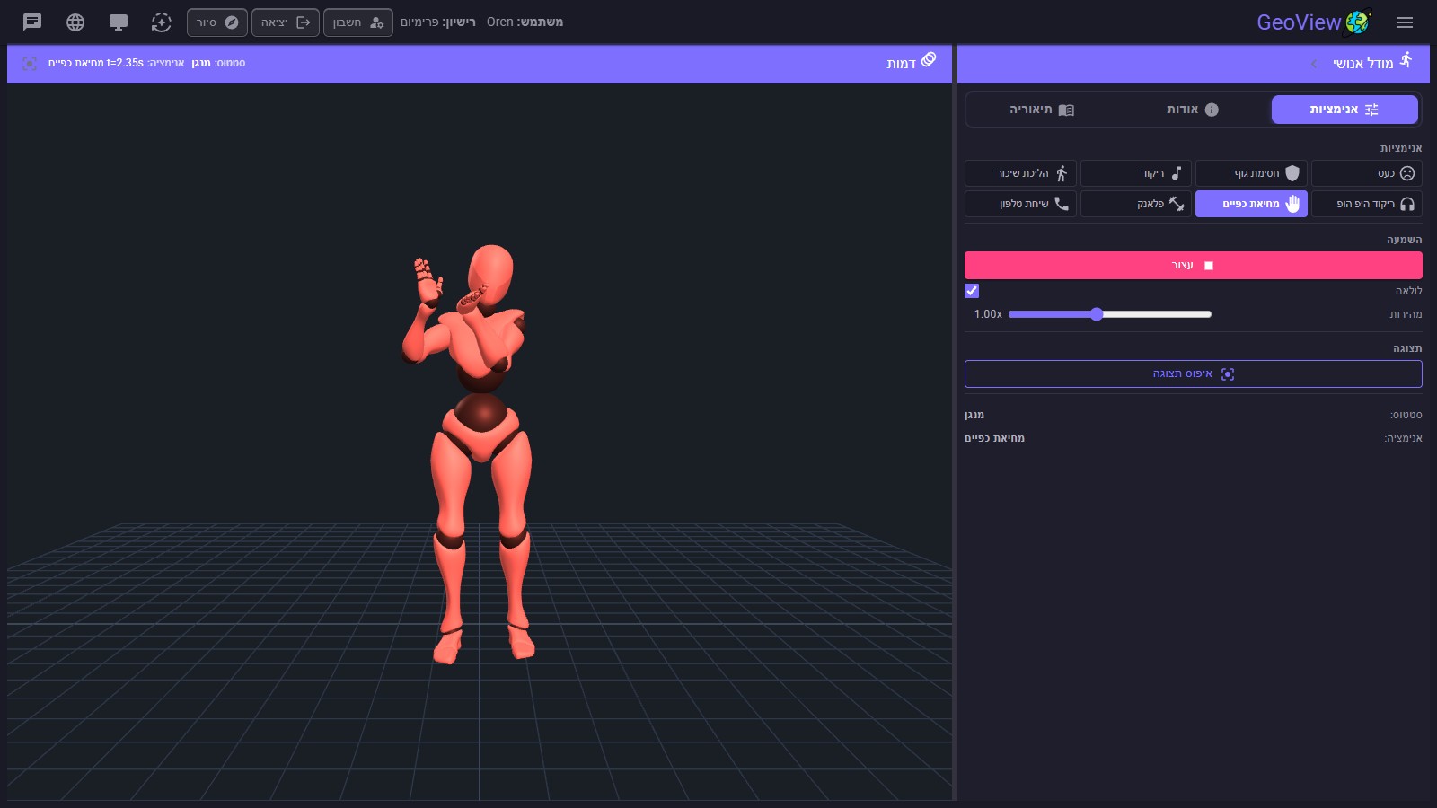Switch to the אנימציות tab

pyautogui.click(x=1344, y=110)
